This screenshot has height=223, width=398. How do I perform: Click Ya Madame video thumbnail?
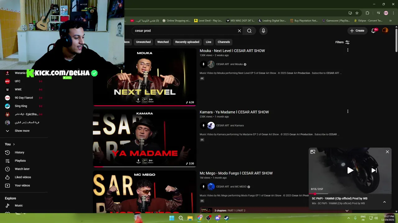point(145,138)
